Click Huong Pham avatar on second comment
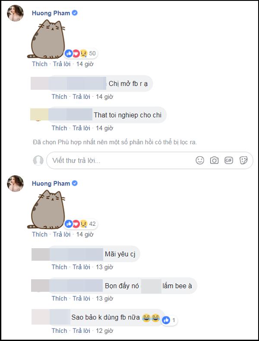Viewport: 259px width, 341px height. (15, 183)
